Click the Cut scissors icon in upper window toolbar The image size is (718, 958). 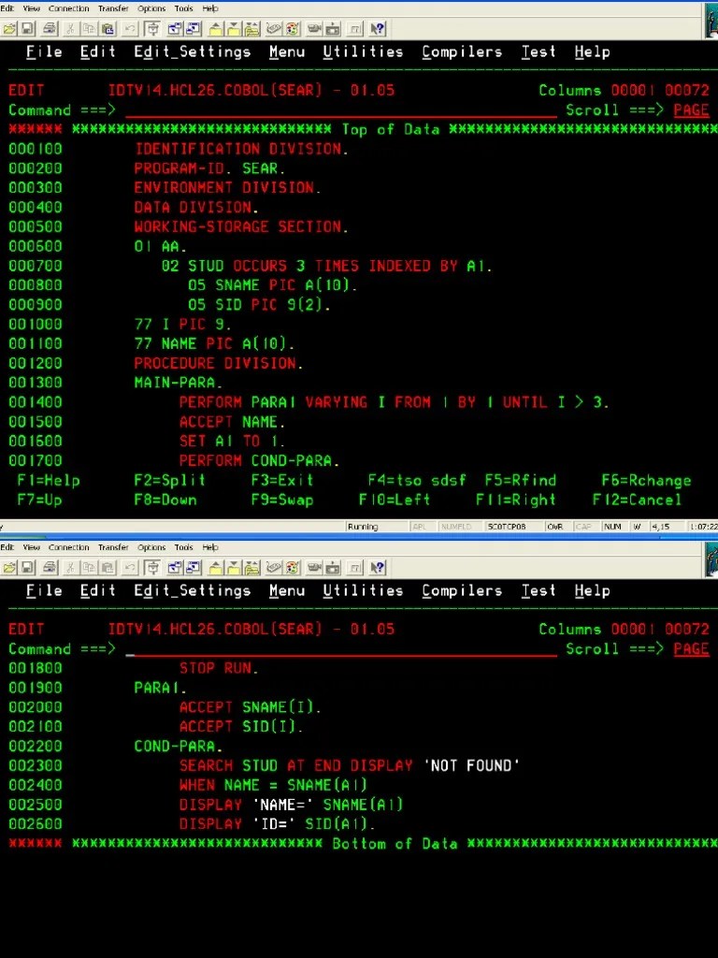[71, 29]
